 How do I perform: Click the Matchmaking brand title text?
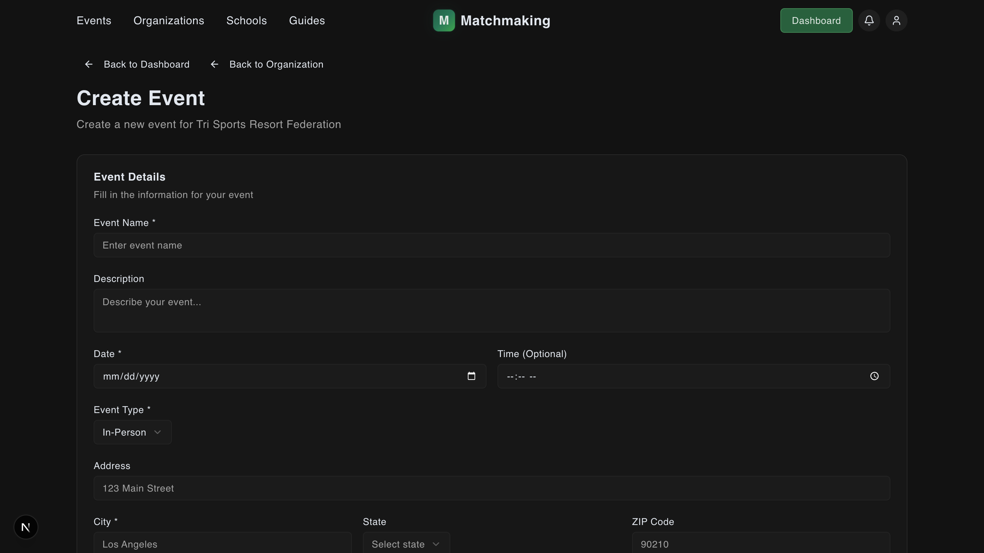505,20
